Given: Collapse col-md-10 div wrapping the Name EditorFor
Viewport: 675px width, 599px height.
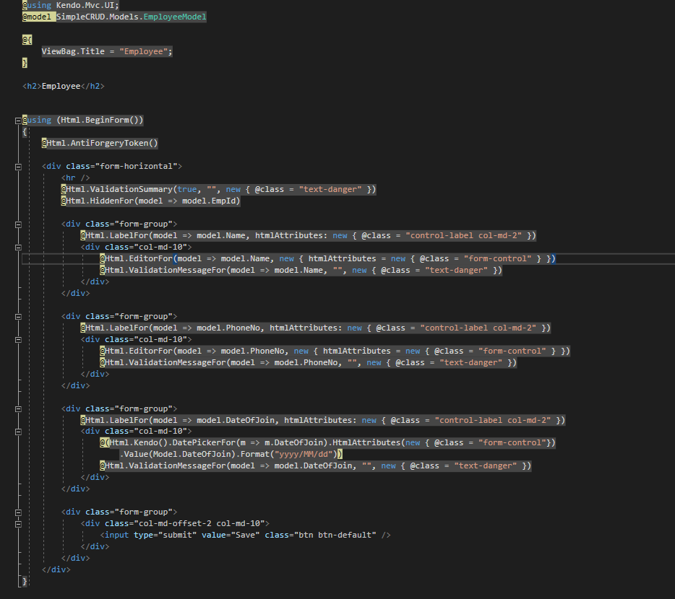Looking at the screenshot, I should click(17, 248).
